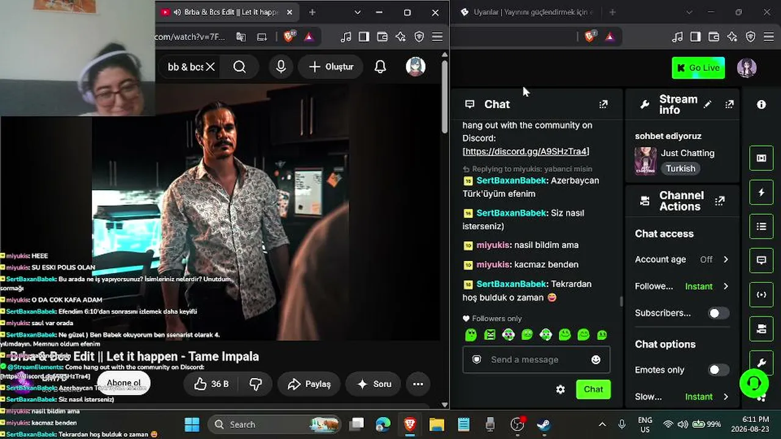781x439 pixels.
Task: Click the YouTube search magnifier icon
Action: 240,67
